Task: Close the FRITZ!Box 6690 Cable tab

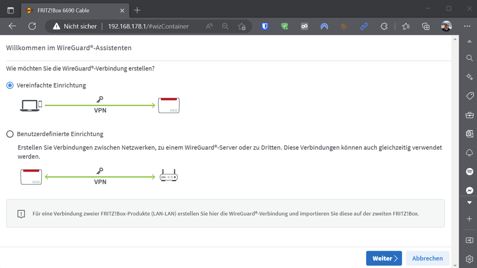Action: click(122, 10)
